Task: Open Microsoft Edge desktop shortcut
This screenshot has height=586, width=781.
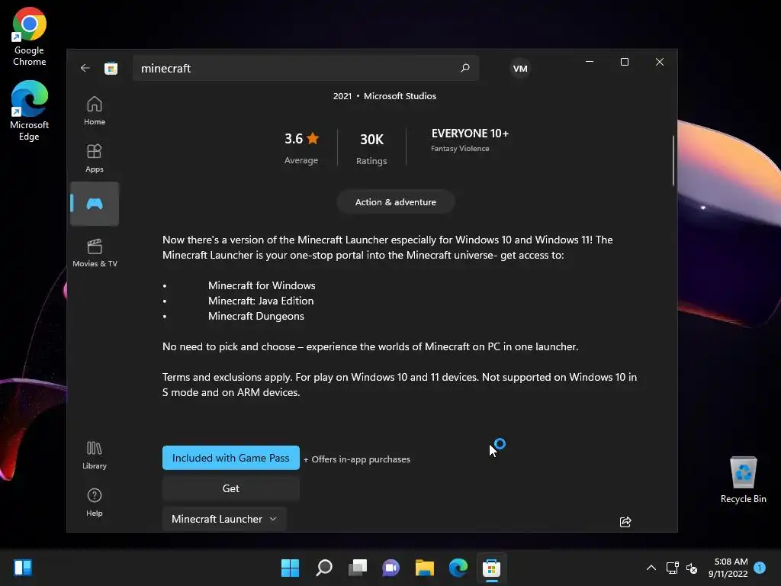Action: click(x=29, y=111)
